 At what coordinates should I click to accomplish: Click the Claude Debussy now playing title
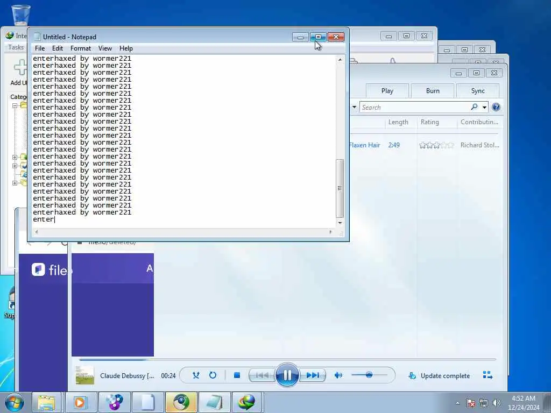(x=127, y=376)
